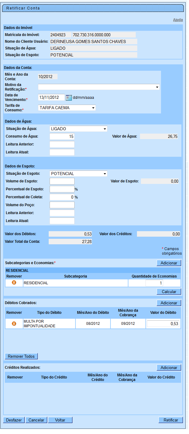The image size is (189, 434).
Task: Open the Tarifa de Consumo dropdown
Action: point(67,108)
